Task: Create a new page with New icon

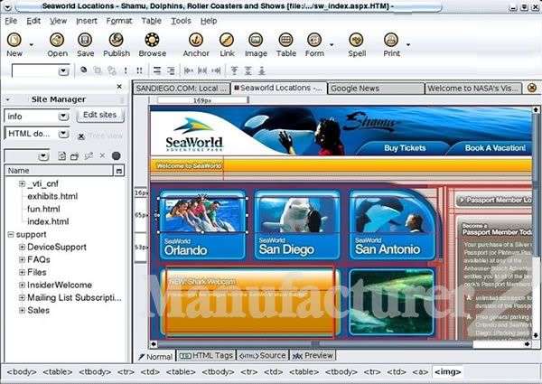Action: [x=14, y=40]
